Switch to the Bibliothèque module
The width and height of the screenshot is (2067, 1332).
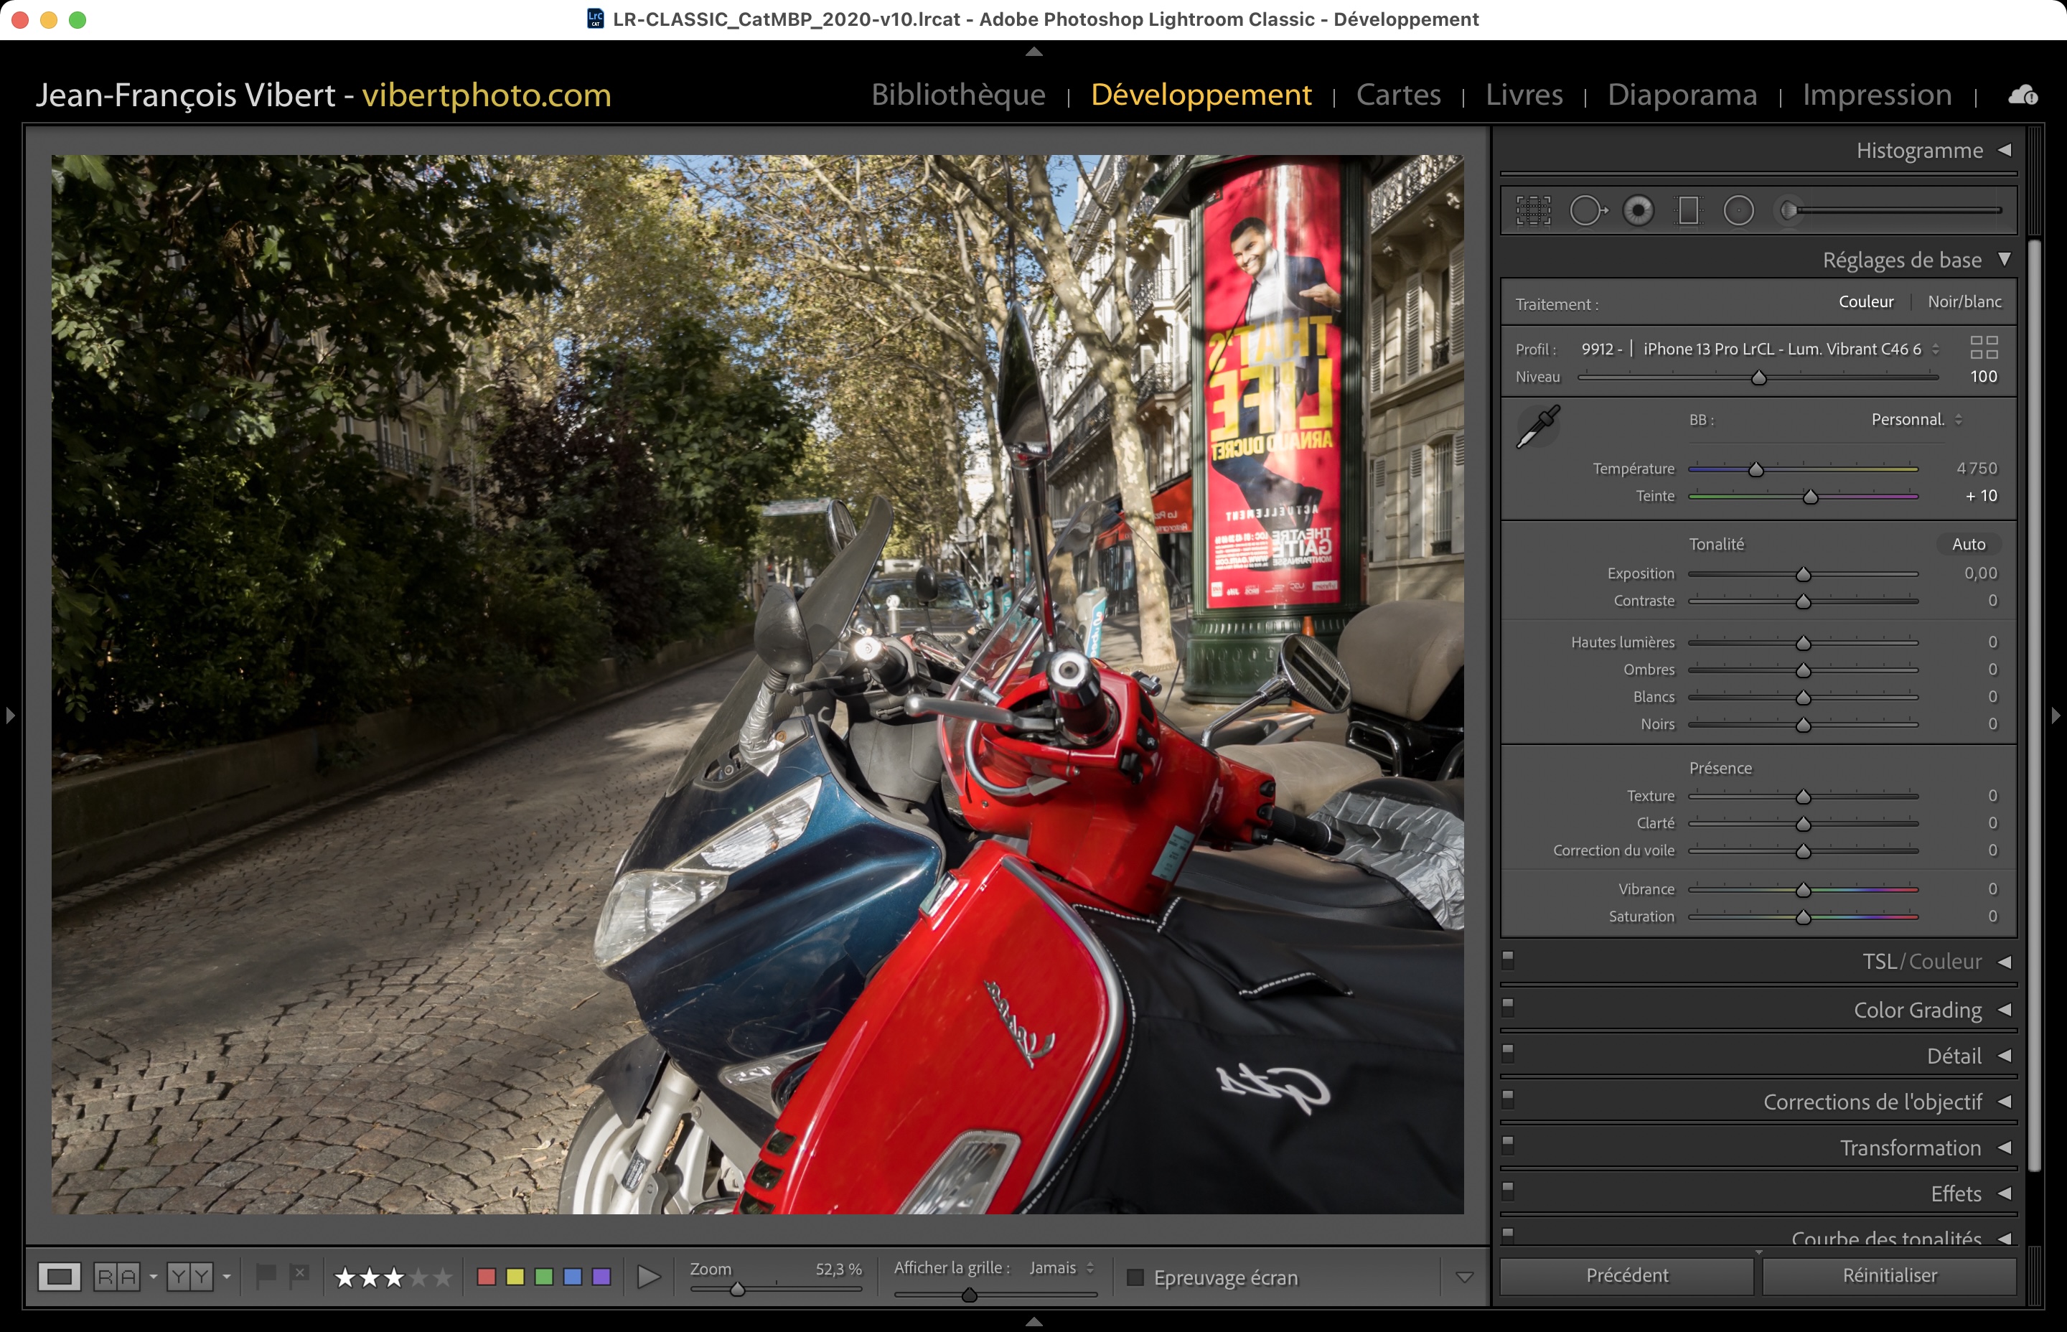[958, 94]
